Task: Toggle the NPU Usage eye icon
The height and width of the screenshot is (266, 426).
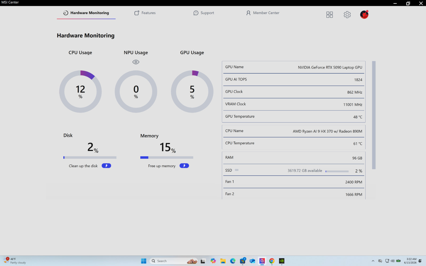Action: tap(136, 62)
